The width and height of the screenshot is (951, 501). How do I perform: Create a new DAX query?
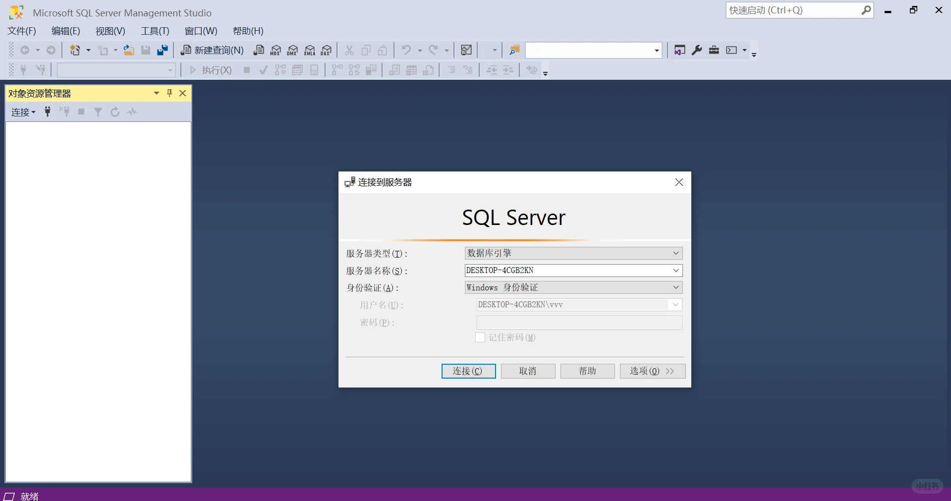click(326, 50)
